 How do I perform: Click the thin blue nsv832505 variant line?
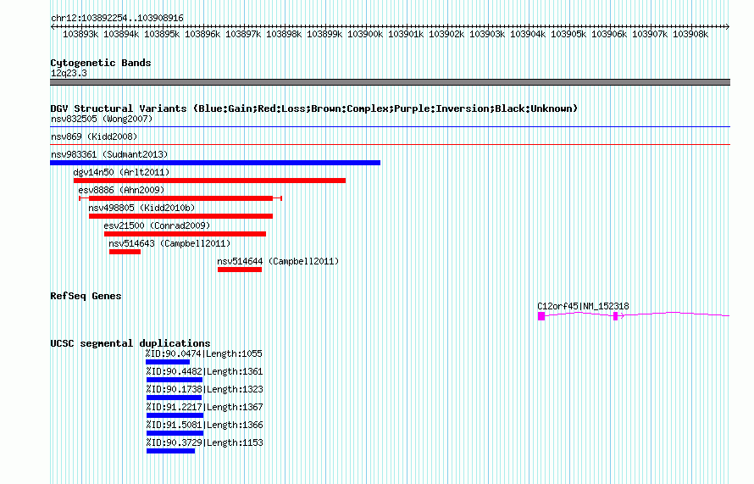pyautogui.click(x=390, y=127)
